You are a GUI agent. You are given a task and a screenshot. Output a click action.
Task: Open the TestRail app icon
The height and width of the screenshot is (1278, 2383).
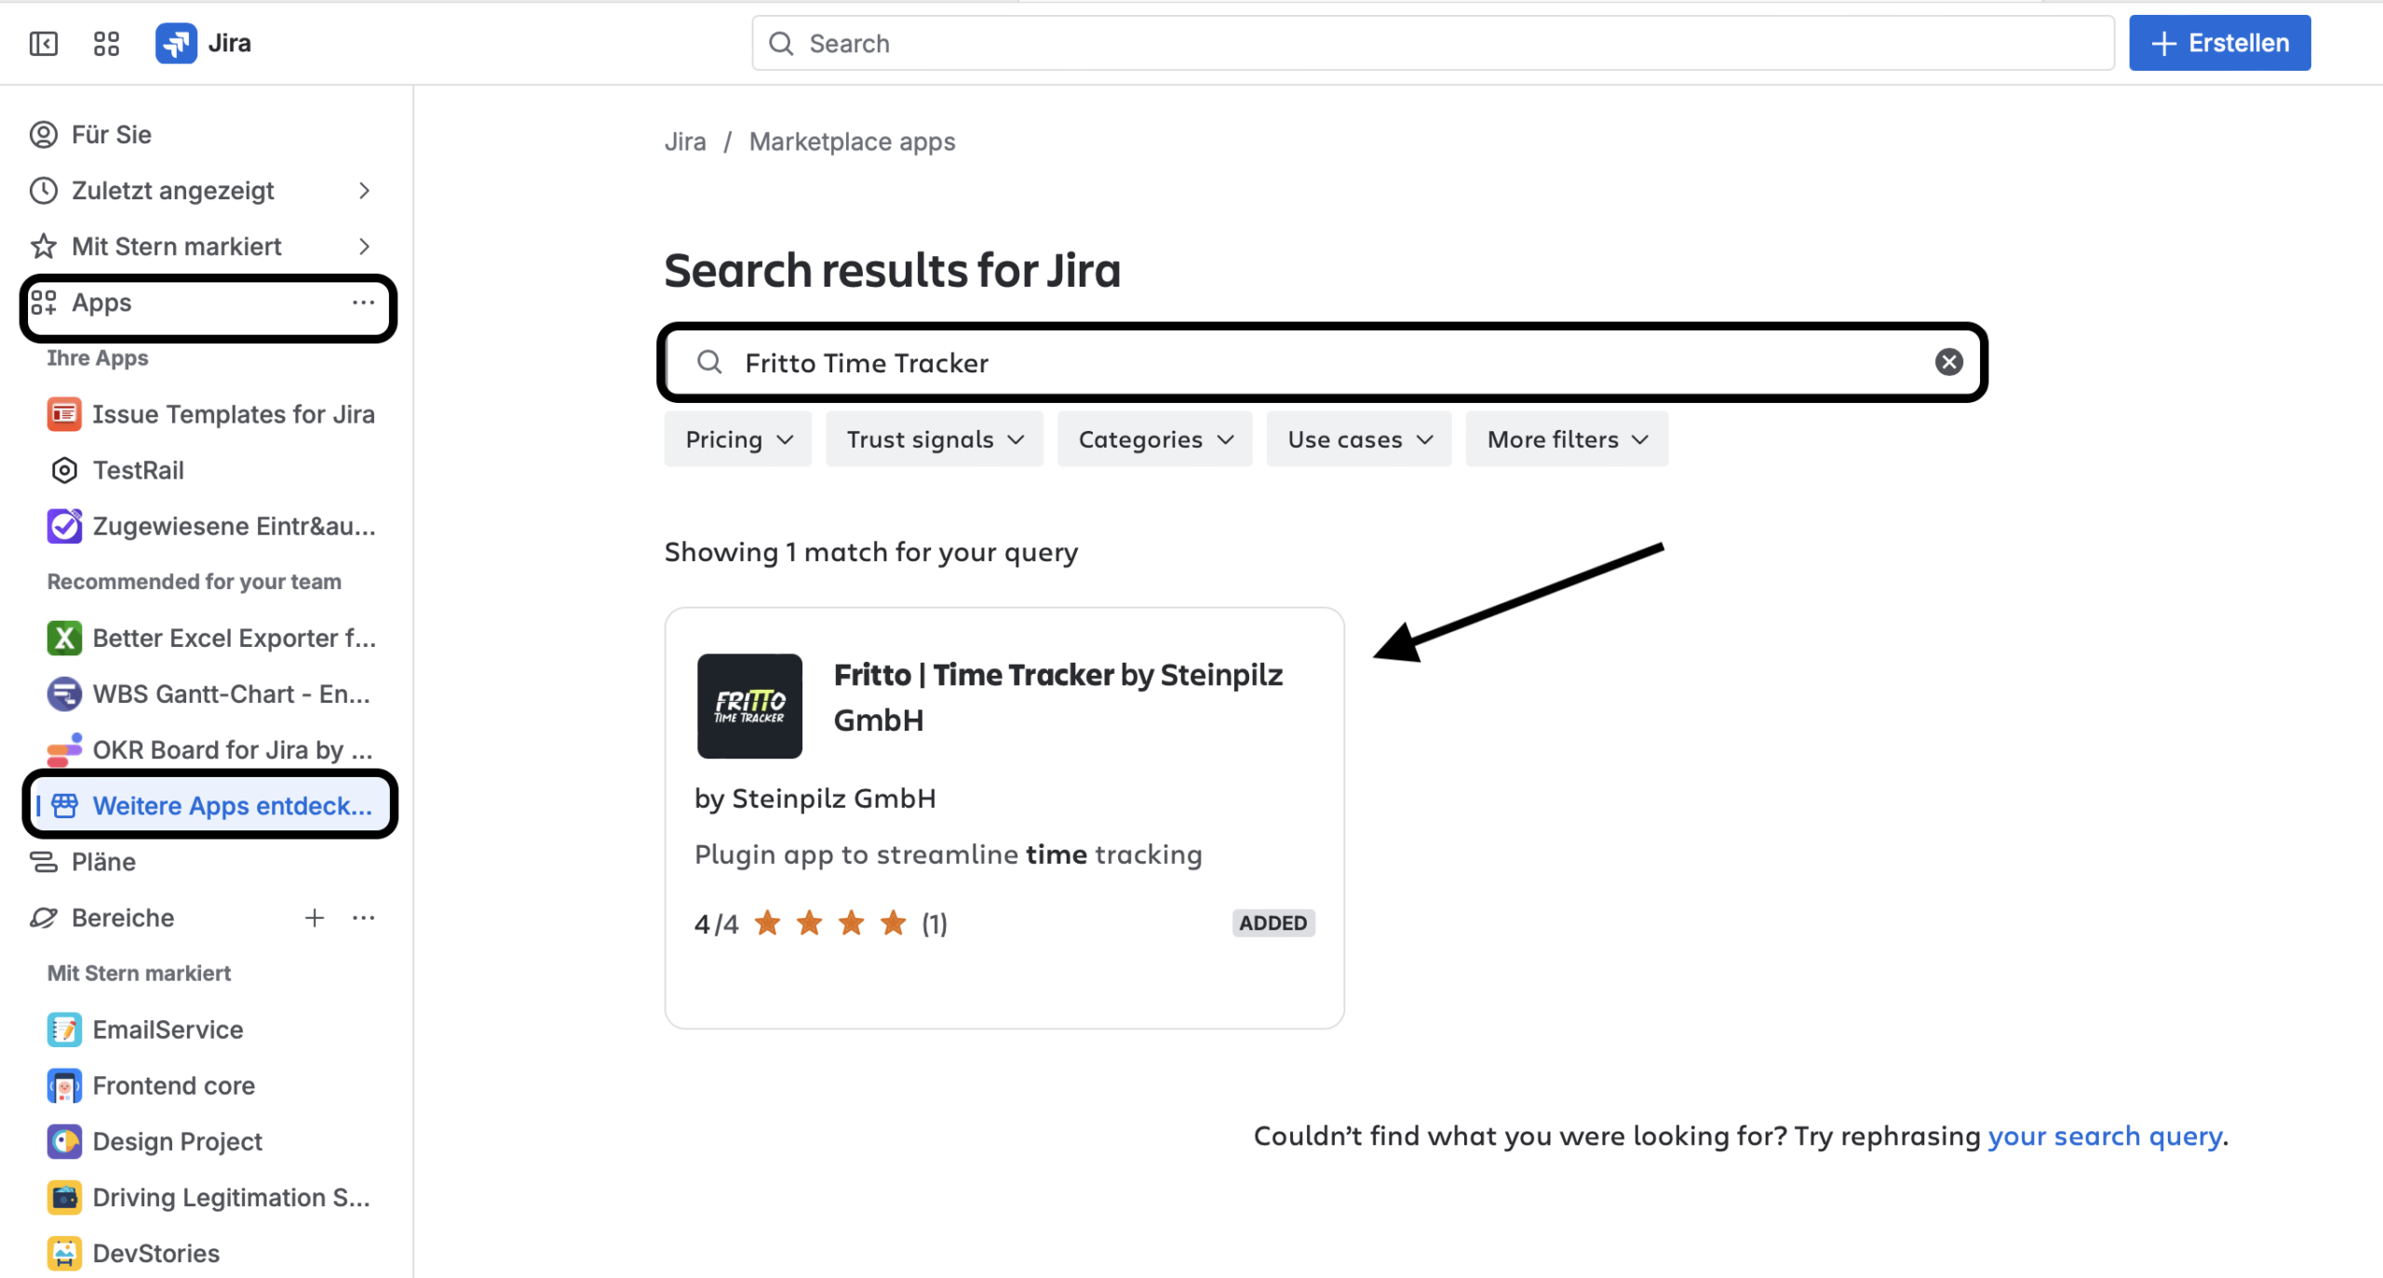pyautogui.click(x=64, y=471)
